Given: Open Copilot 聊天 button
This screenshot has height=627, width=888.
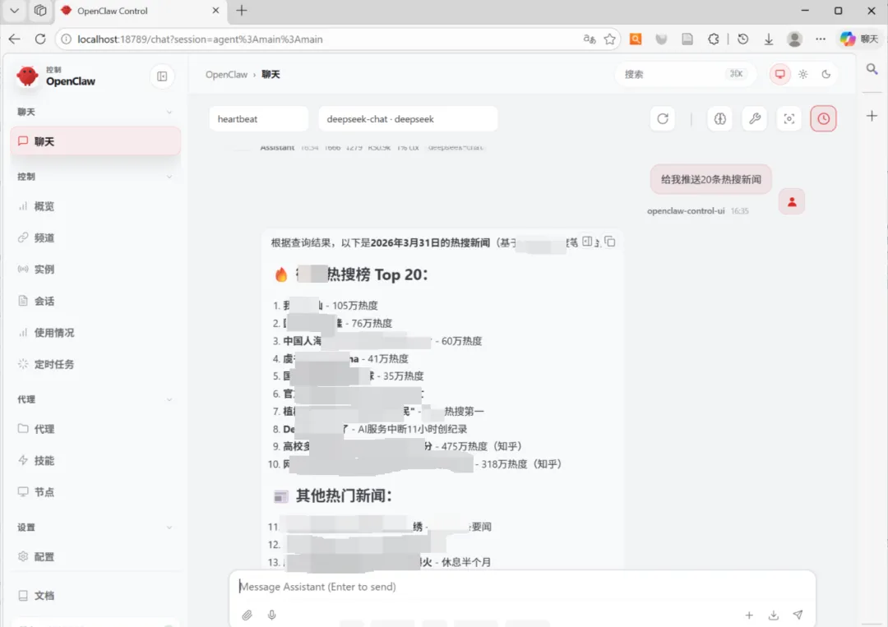Looking at the screenshot, I should tap(858, 39).
